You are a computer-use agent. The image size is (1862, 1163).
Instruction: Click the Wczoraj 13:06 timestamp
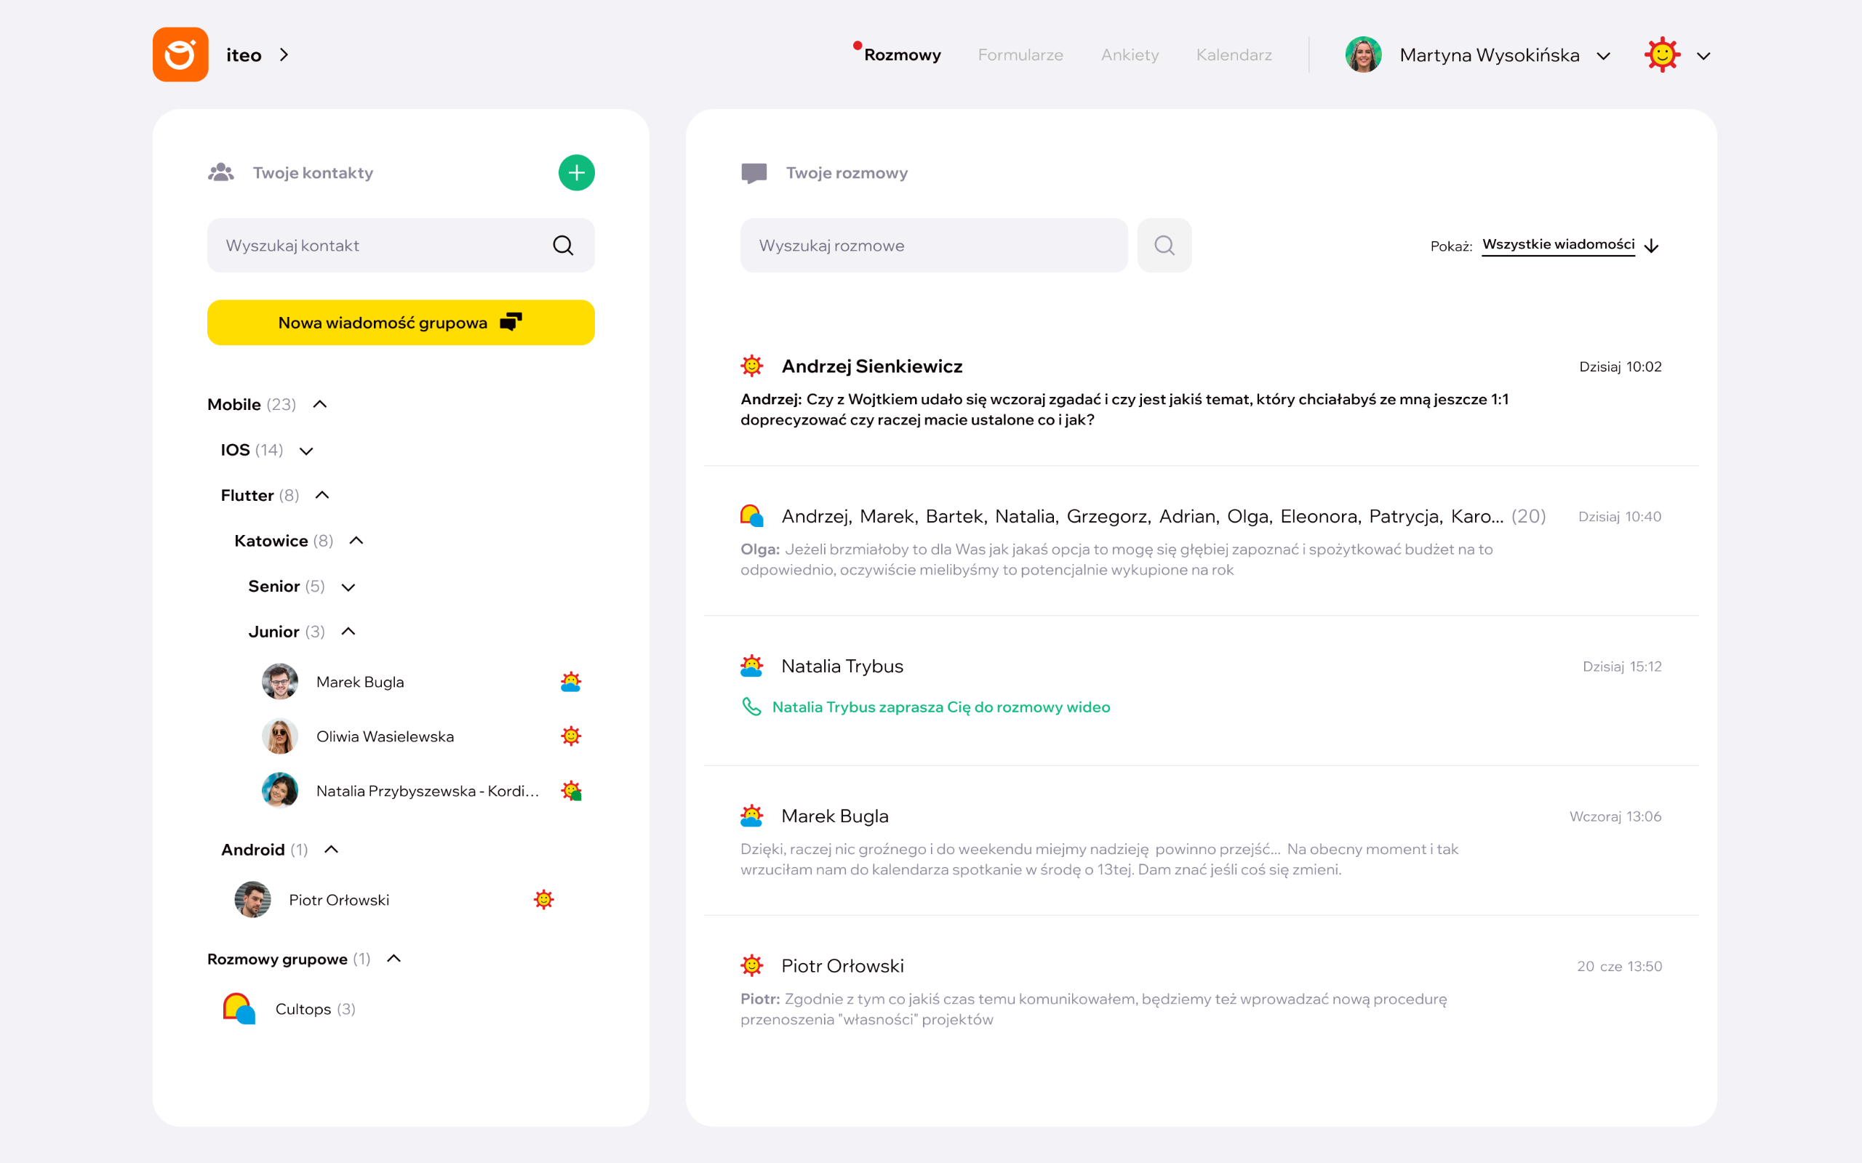[1615, 816]
